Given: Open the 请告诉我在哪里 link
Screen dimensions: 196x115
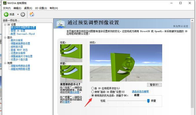Looking at the screenshot, I should coord(140,91).
